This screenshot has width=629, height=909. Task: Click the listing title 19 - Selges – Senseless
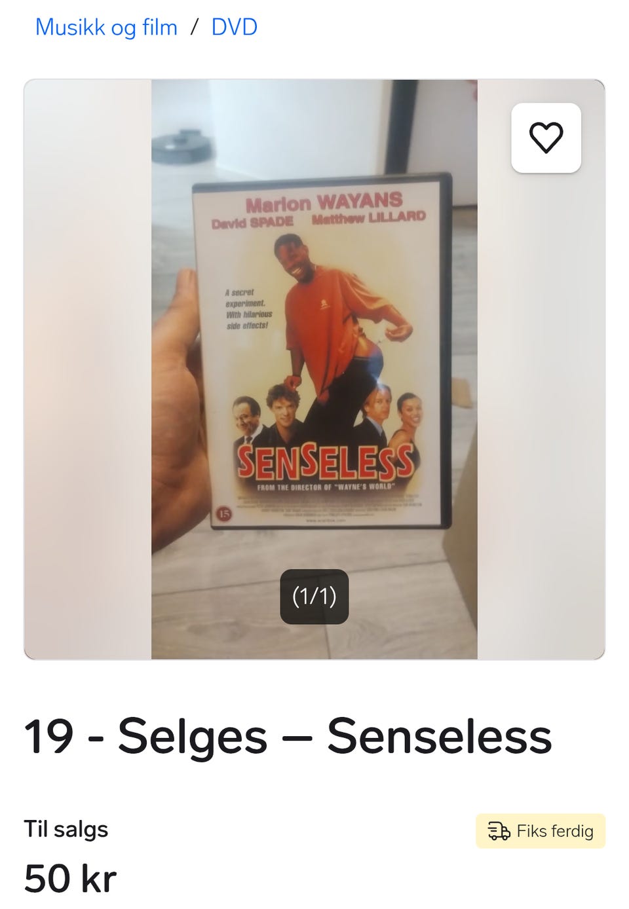288,737
